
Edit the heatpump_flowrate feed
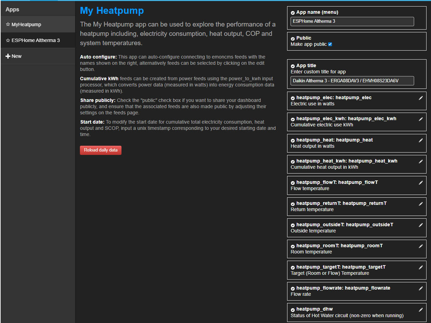[x=420, y=289]
